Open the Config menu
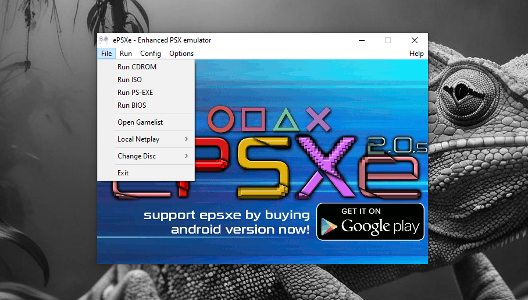The image size is (528, 300). pos(151,54)
